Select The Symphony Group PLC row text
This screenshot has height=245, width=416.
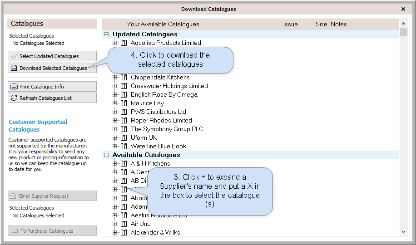[167, 129]
